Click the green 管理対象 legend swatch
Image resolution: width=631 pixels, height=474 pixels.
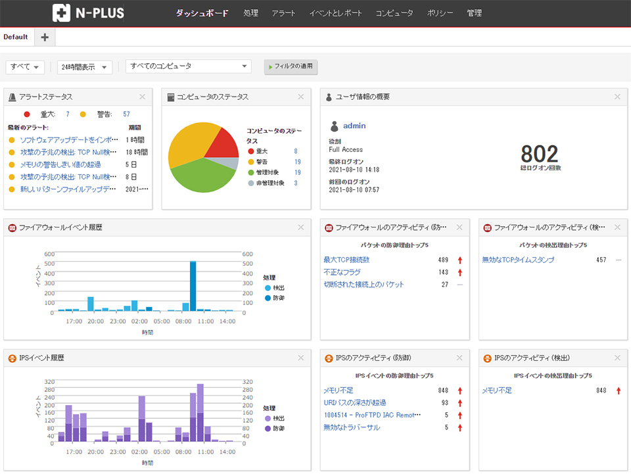tap(250, 173)
